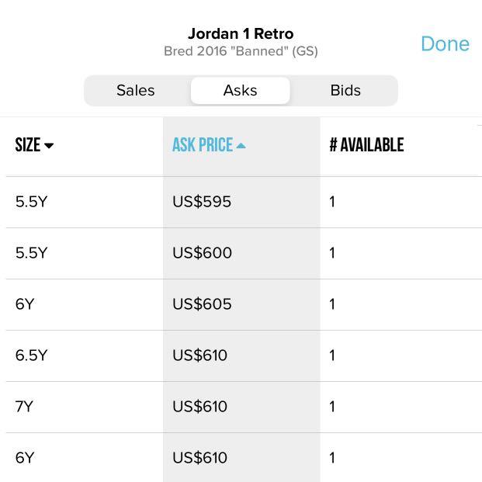This screenshot has width=482, height=482.
Task: Tap the US$605 price cell
Action: 202,304
